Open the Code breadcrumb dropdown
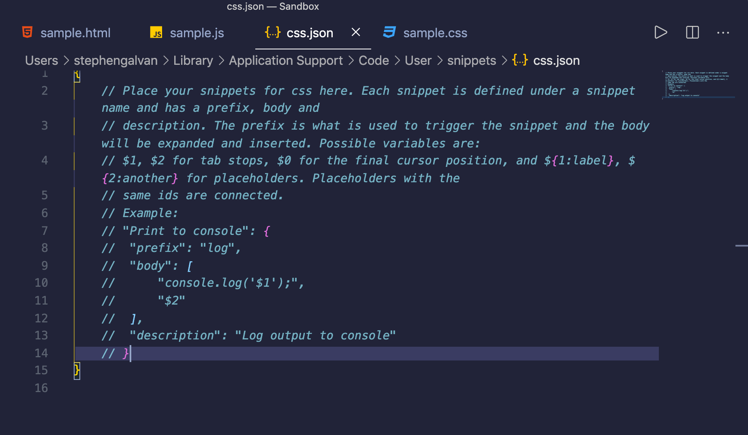 click(373, 60)
